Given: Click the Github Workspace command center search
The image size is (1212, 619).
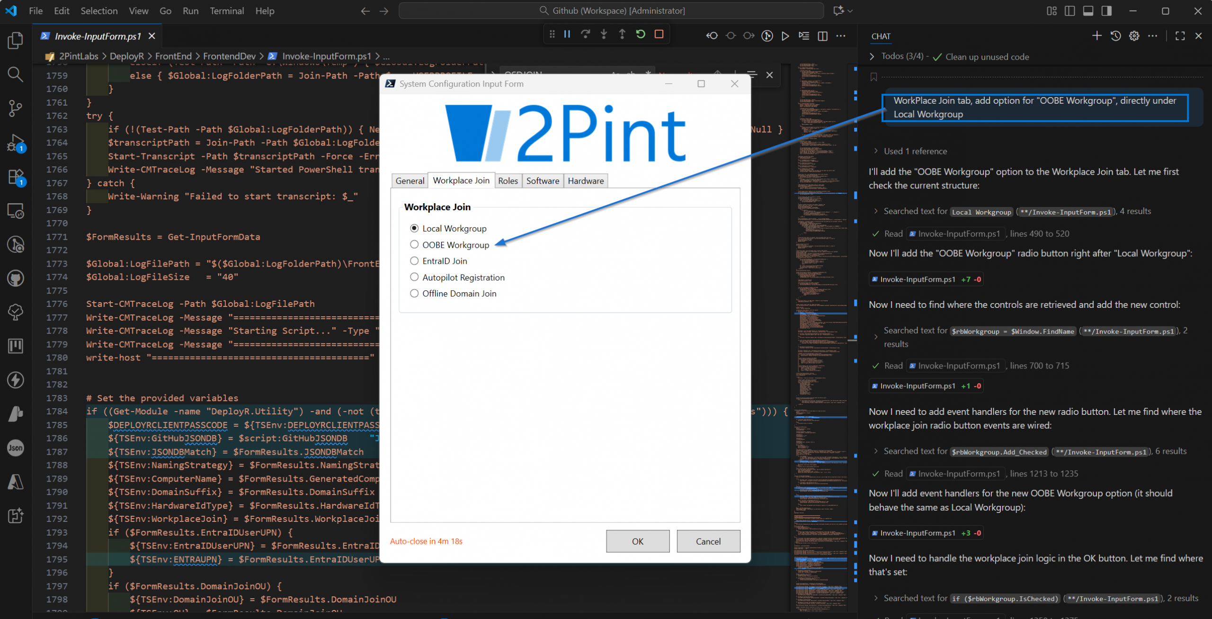Looking at the screenshot, I should 611,11.
